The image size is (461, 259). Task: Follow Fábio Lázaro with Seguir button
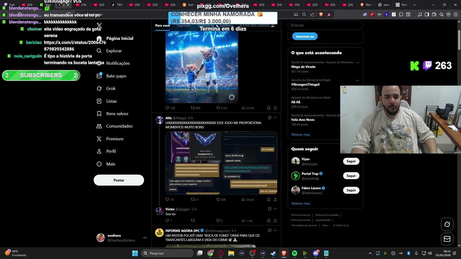point(351,190)
